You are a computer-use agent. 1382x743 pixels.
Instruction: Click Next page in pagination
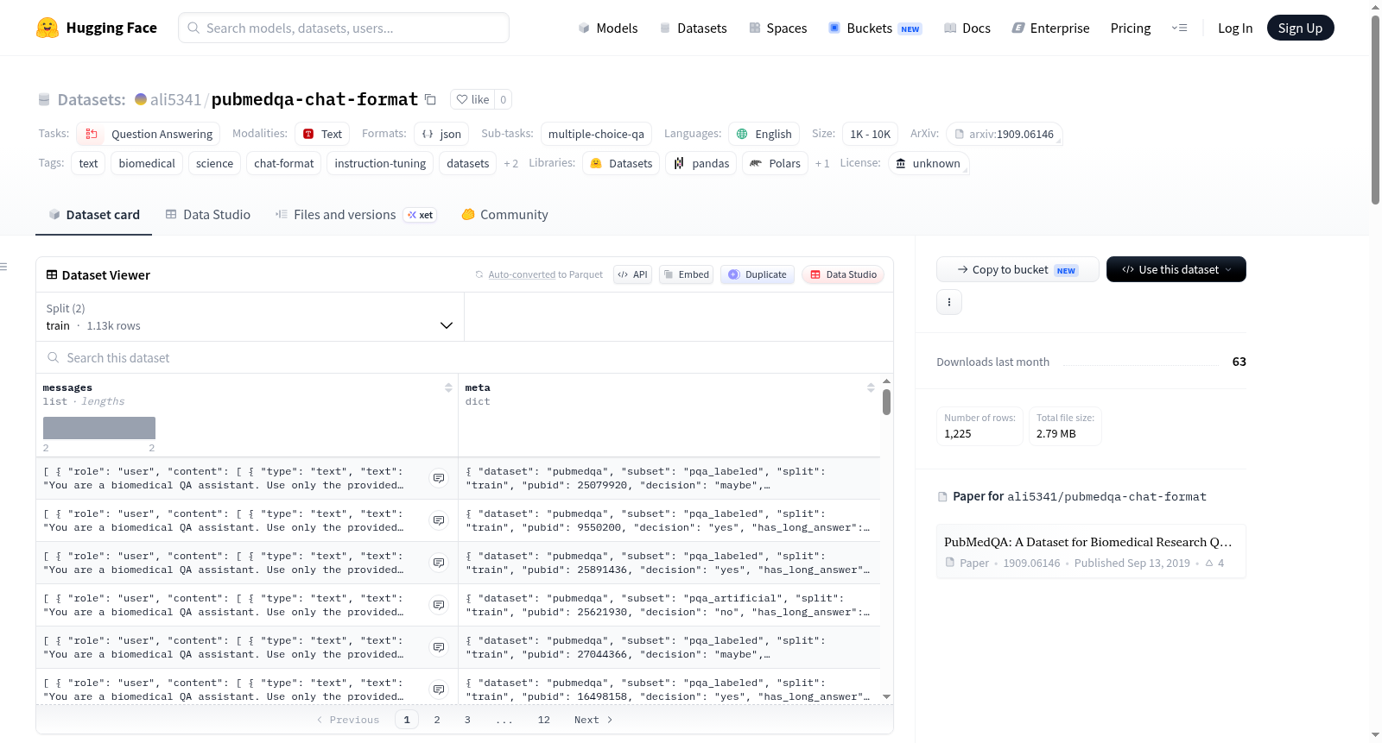[593, 720]
